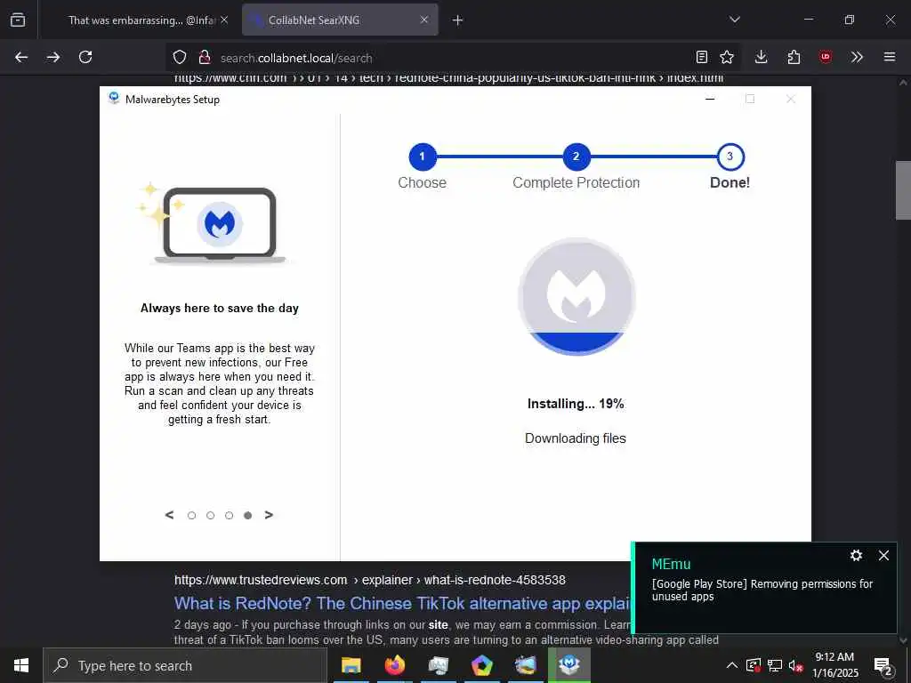Select first carousel dot indicator

click(x=192, y=515)
